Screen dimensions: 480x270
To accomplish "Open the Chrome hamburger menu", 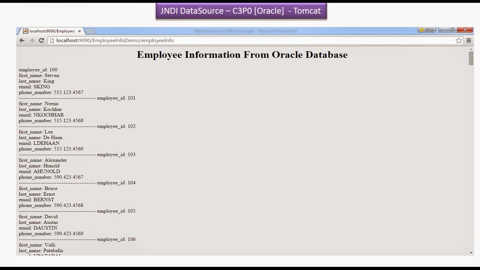I will [469, 40].
